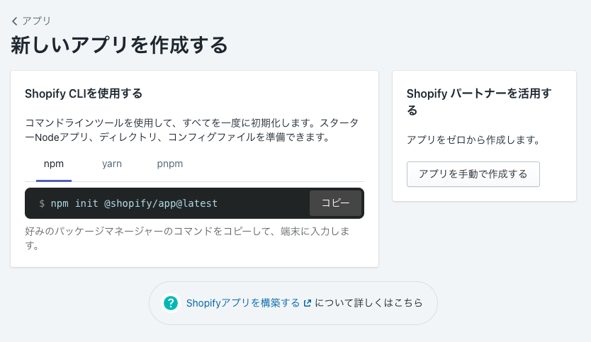Click the external link icon beside the help link
This screenshot has width=591, height=342.
(308, 303)
